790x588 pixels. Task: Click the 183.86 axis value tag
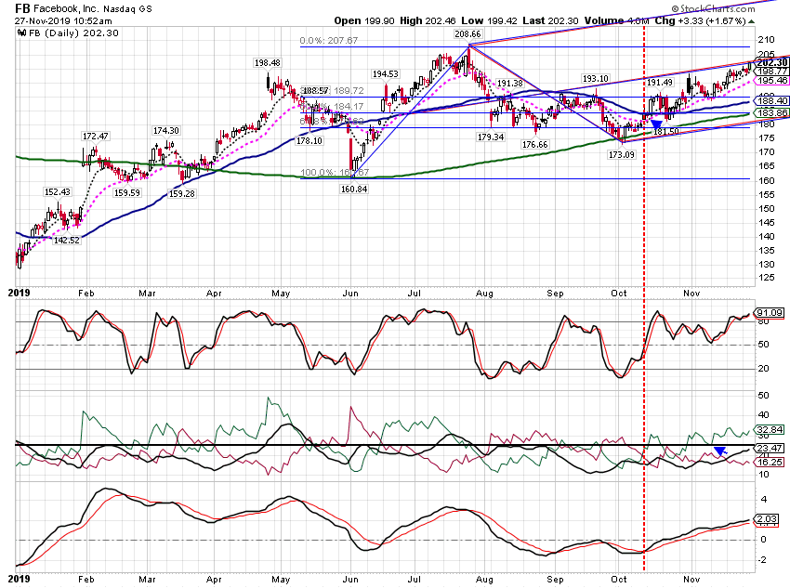point(771,112)
